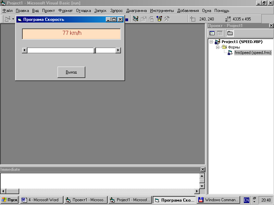Click the frmSpeed form icon in tree
The image size is (274, 205).
[x=230, y=53]
